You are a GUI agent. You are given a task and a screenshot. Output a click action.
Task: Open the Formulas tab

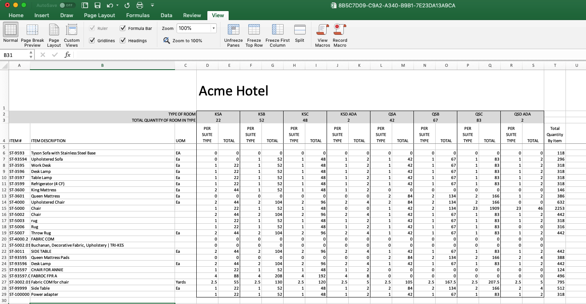tap(138, 15)
